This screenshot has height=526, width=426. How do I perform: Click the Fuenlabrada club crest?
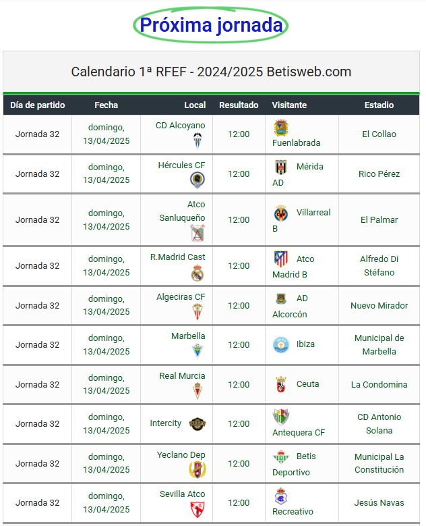(281, 128)
